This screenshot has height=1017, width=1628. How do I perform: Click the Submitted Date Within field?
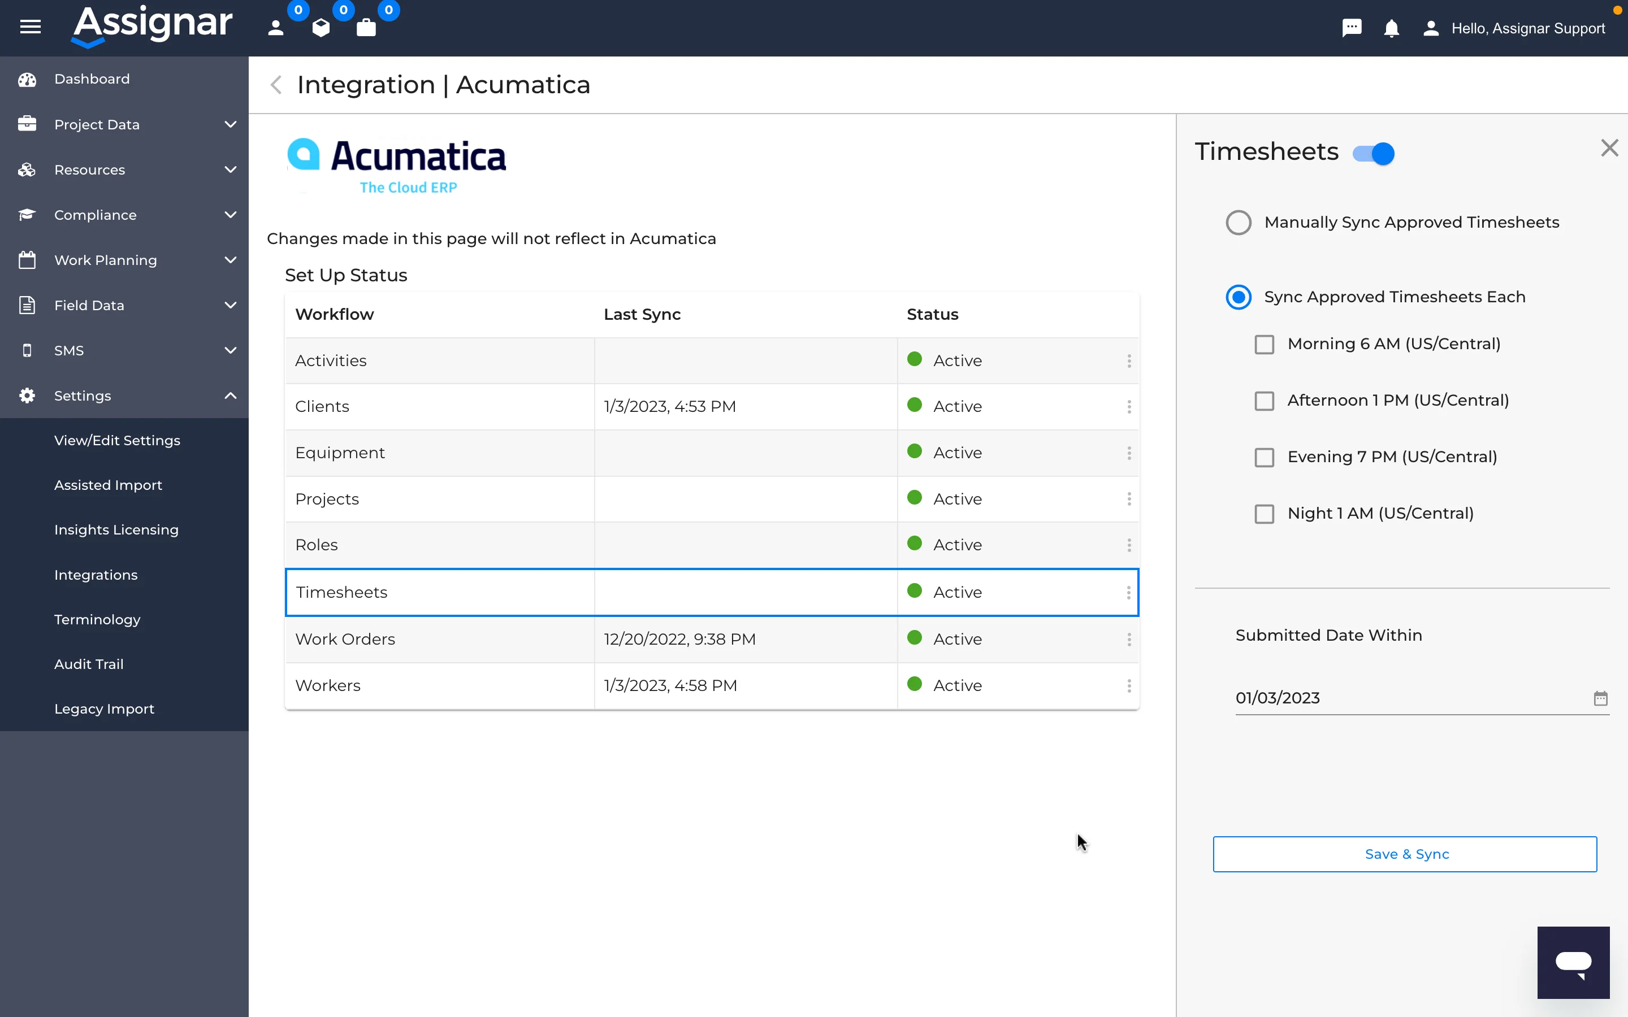(1422, 698)
